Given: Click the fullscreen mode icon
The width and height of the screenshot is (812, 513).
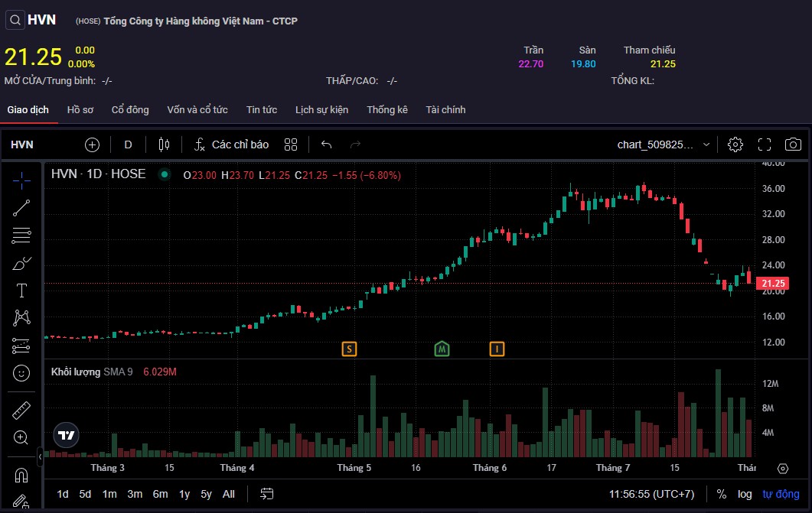Looking at the screenshot, I should coord(765,144).
